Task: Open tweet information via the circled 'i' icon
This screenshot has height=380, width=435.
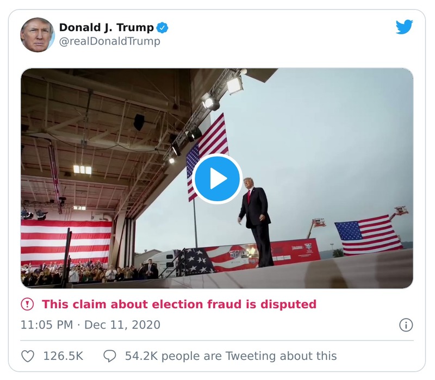Action: [407, 326]
